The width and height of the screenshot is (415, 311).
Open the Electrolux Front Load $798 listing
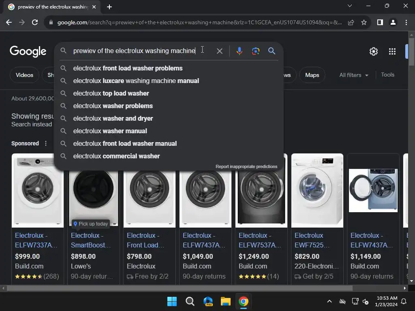pos(145,240)
